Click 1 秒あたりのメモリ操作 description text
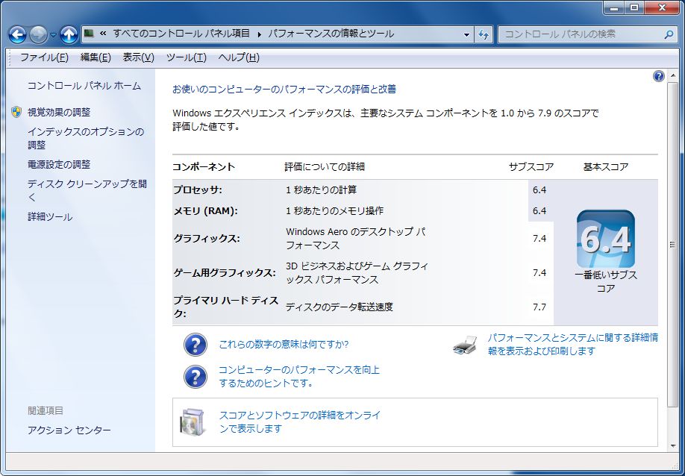 [x=334, y=211]
